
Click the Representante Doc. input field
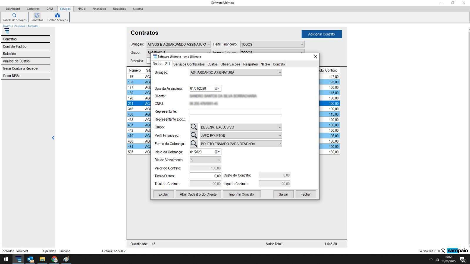coord(236,119)
